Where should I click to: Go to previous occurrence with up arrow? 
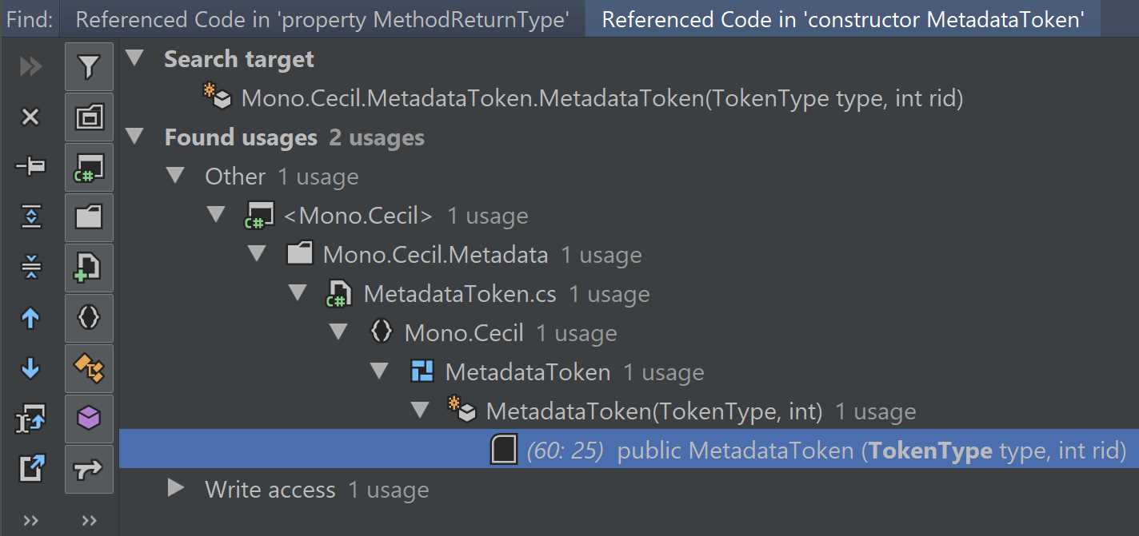[x=30, y=318]
